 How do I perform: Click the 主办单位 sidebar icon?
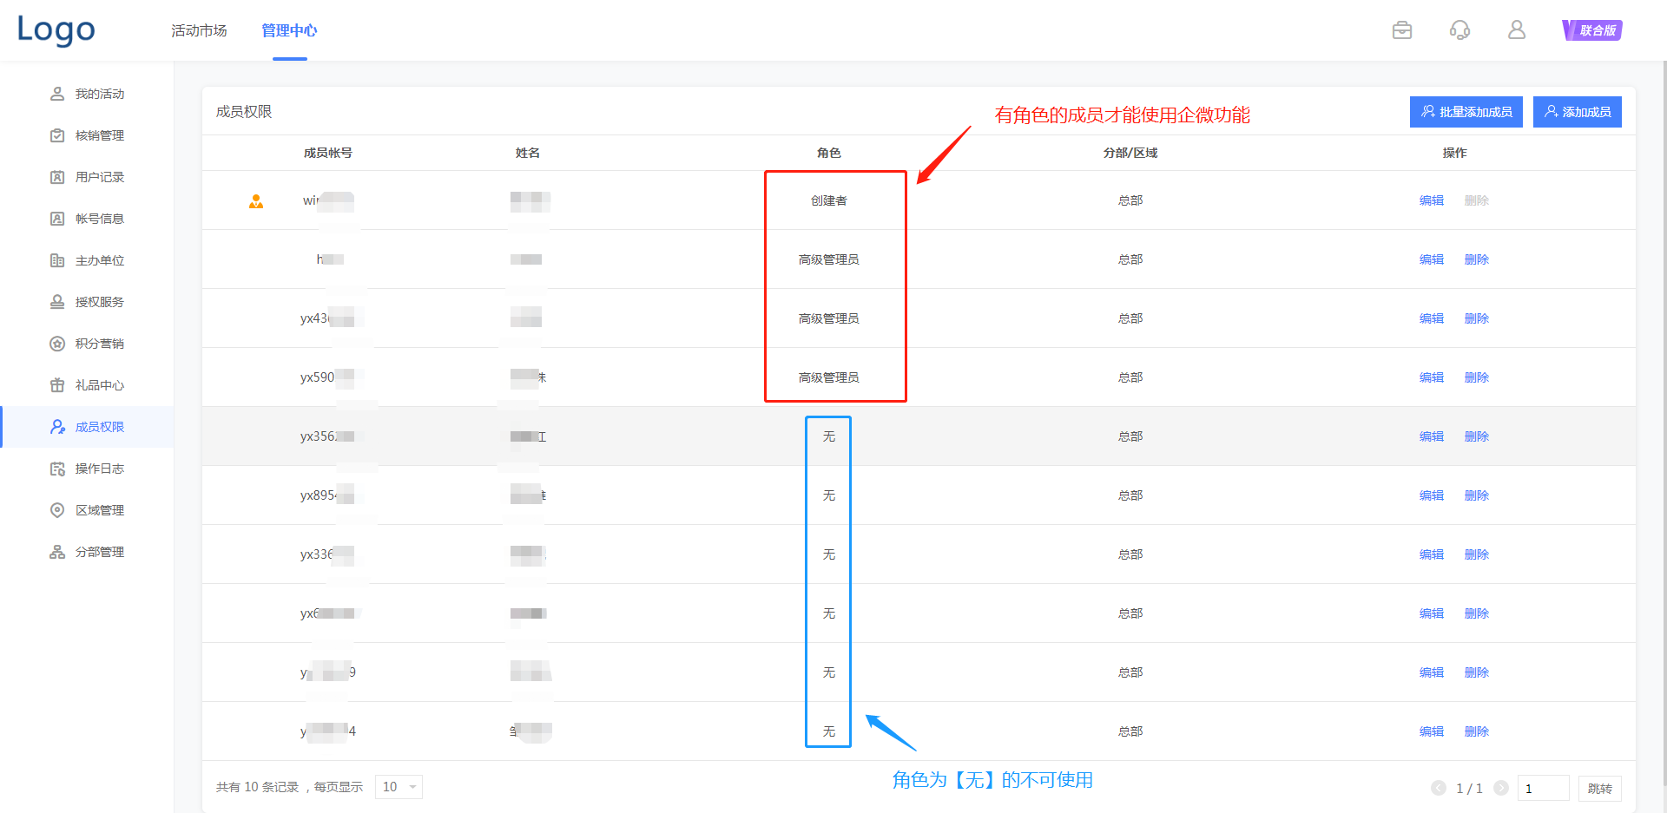tap(57, 260)
